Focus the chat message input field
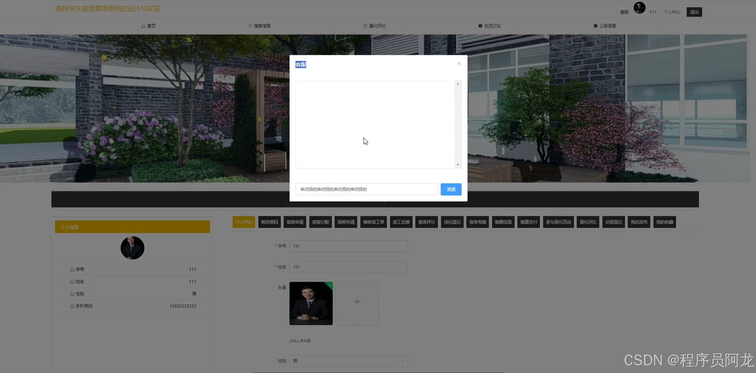The height and width of the screenshot is (373, 756). point(366,189)
